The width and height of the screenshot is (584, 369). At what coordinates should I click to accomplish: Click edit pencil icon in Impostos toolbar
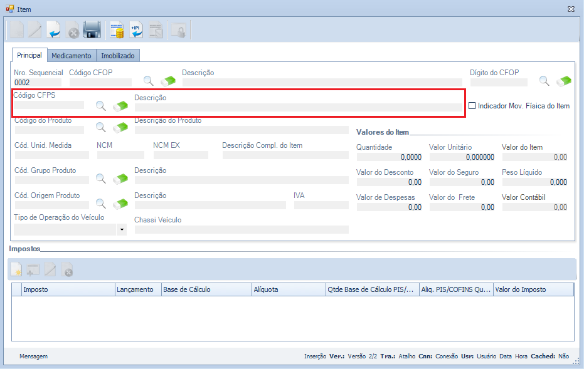tap(50, 269)
